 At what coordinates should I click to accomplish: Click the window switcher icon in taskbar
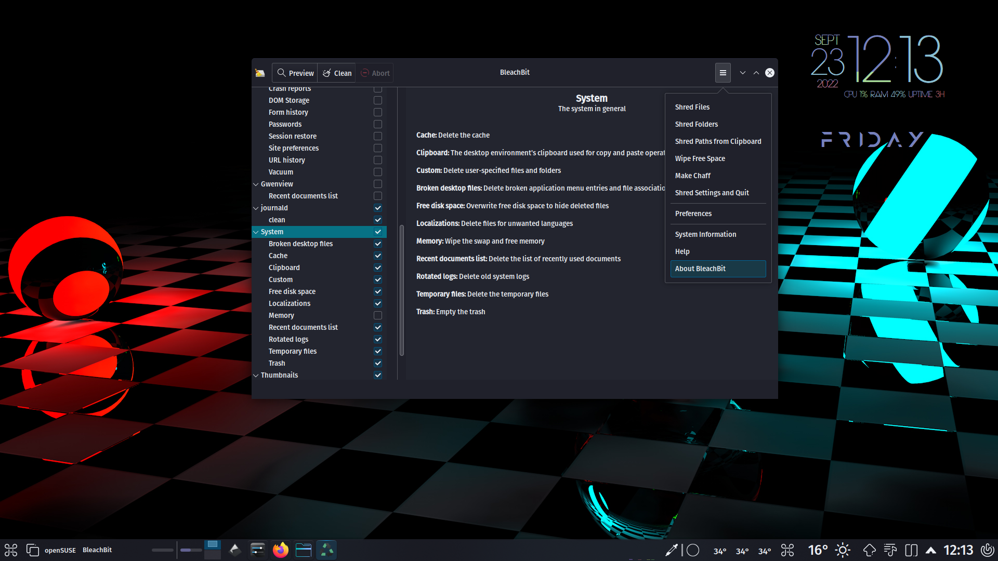(x=32, y=550)
